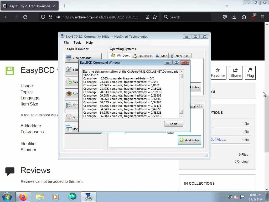The width and height of the screenshot is (269, 202).
Task: Click the IN COLLECTIONS heading
Action: [199, 183]
